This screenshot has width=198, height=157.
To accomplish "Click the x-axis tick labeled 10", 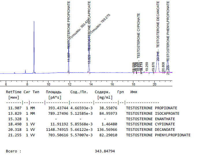I will coord(48,85).
